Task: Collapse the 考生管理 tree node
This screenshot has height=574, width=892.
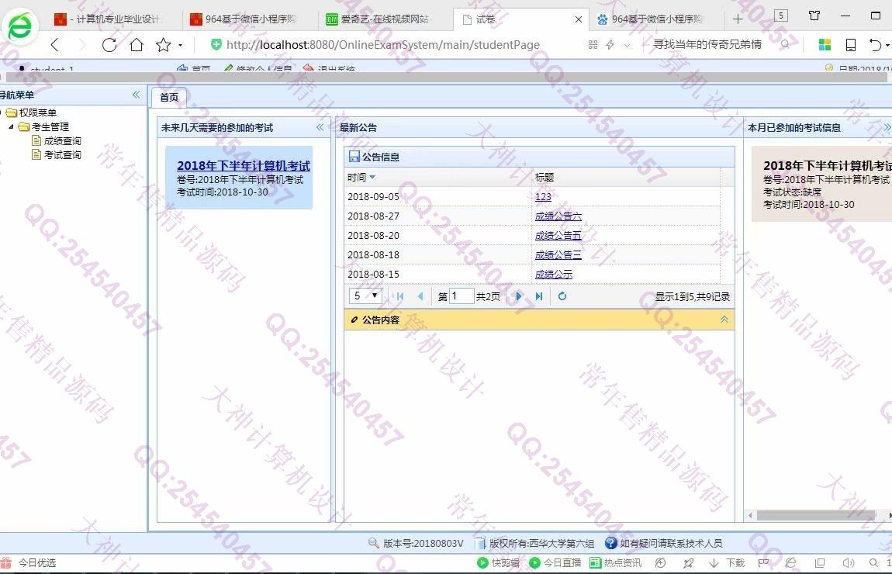Action: (x=11, y=127)
